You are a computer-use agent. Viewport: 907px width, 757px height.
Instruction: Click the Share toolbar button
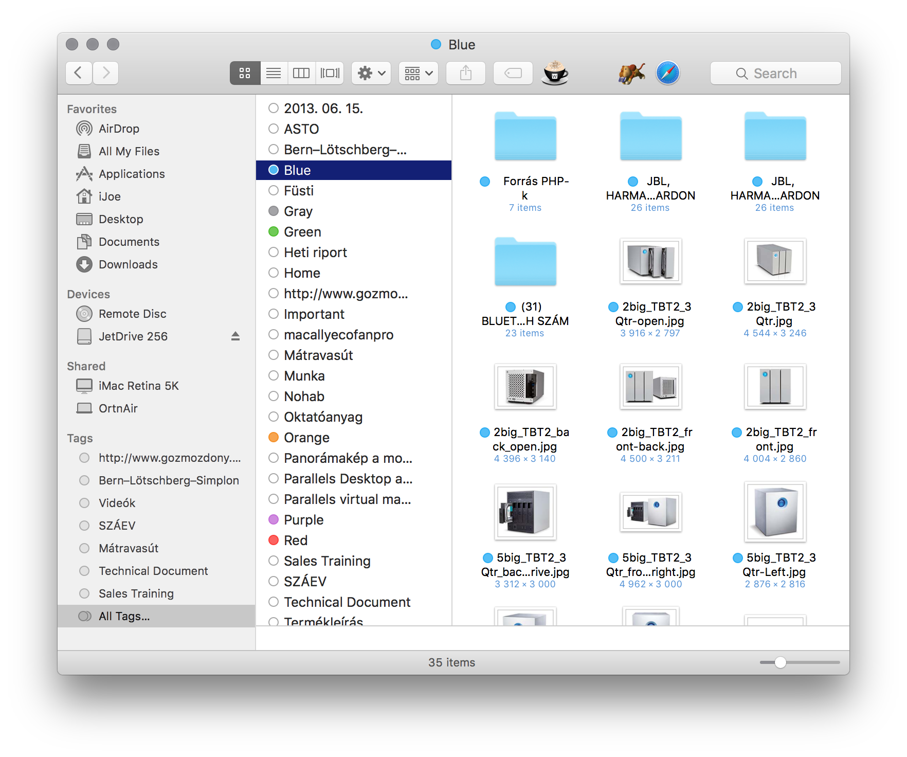click(x=466, y=73)
